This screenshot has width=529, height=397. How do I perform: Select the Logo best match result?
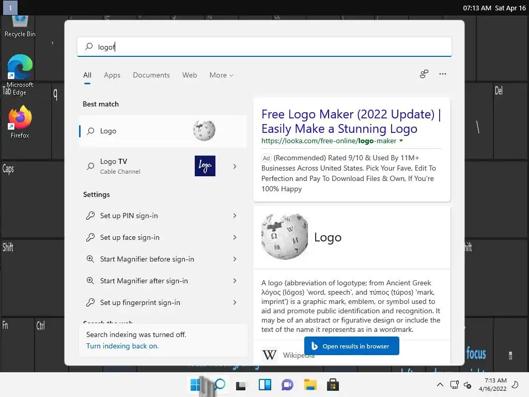[163, 131]
